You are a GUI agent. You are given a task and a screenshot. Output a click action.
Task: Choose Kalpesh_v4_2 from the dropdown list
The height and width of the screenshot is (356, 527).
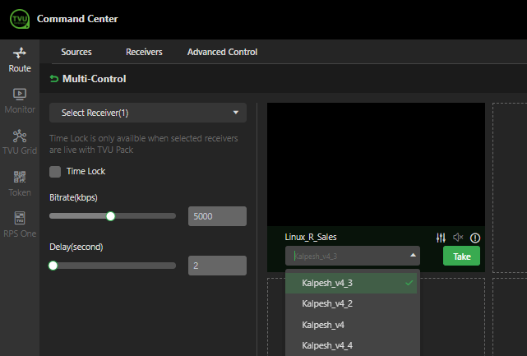[x=327, y=303]
